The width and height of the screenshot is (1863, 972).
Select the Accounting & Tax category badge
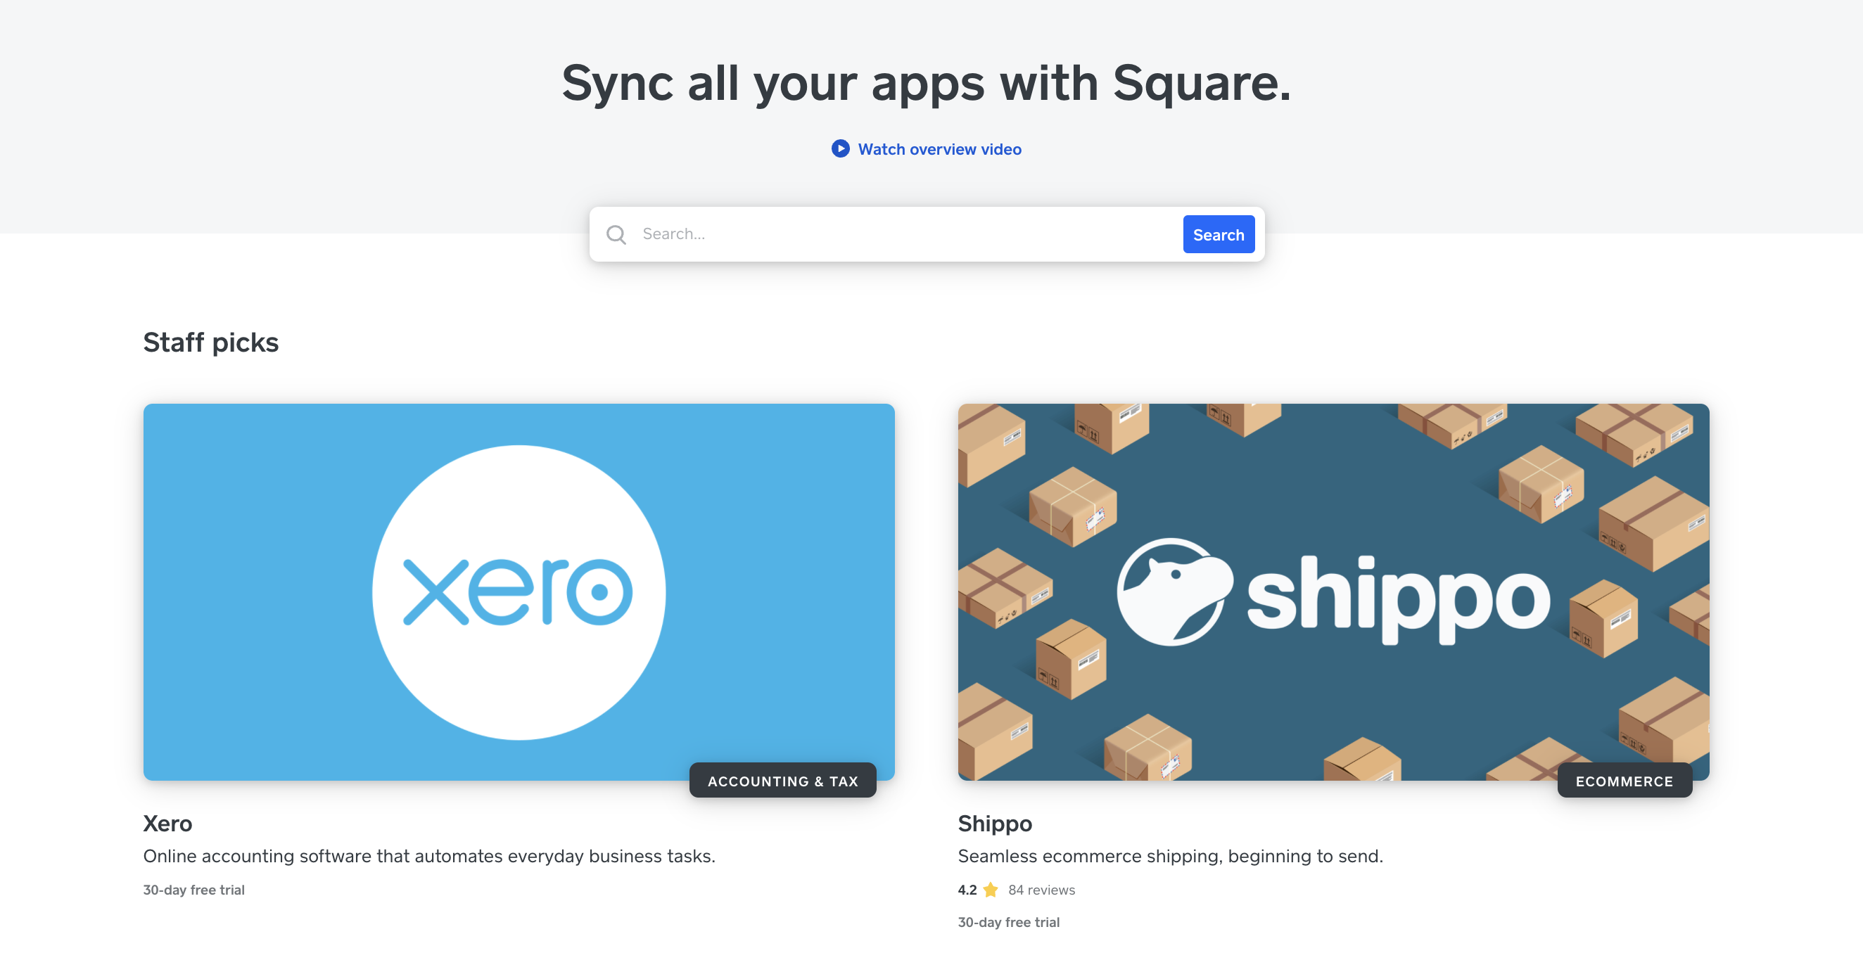coord(782,781)
